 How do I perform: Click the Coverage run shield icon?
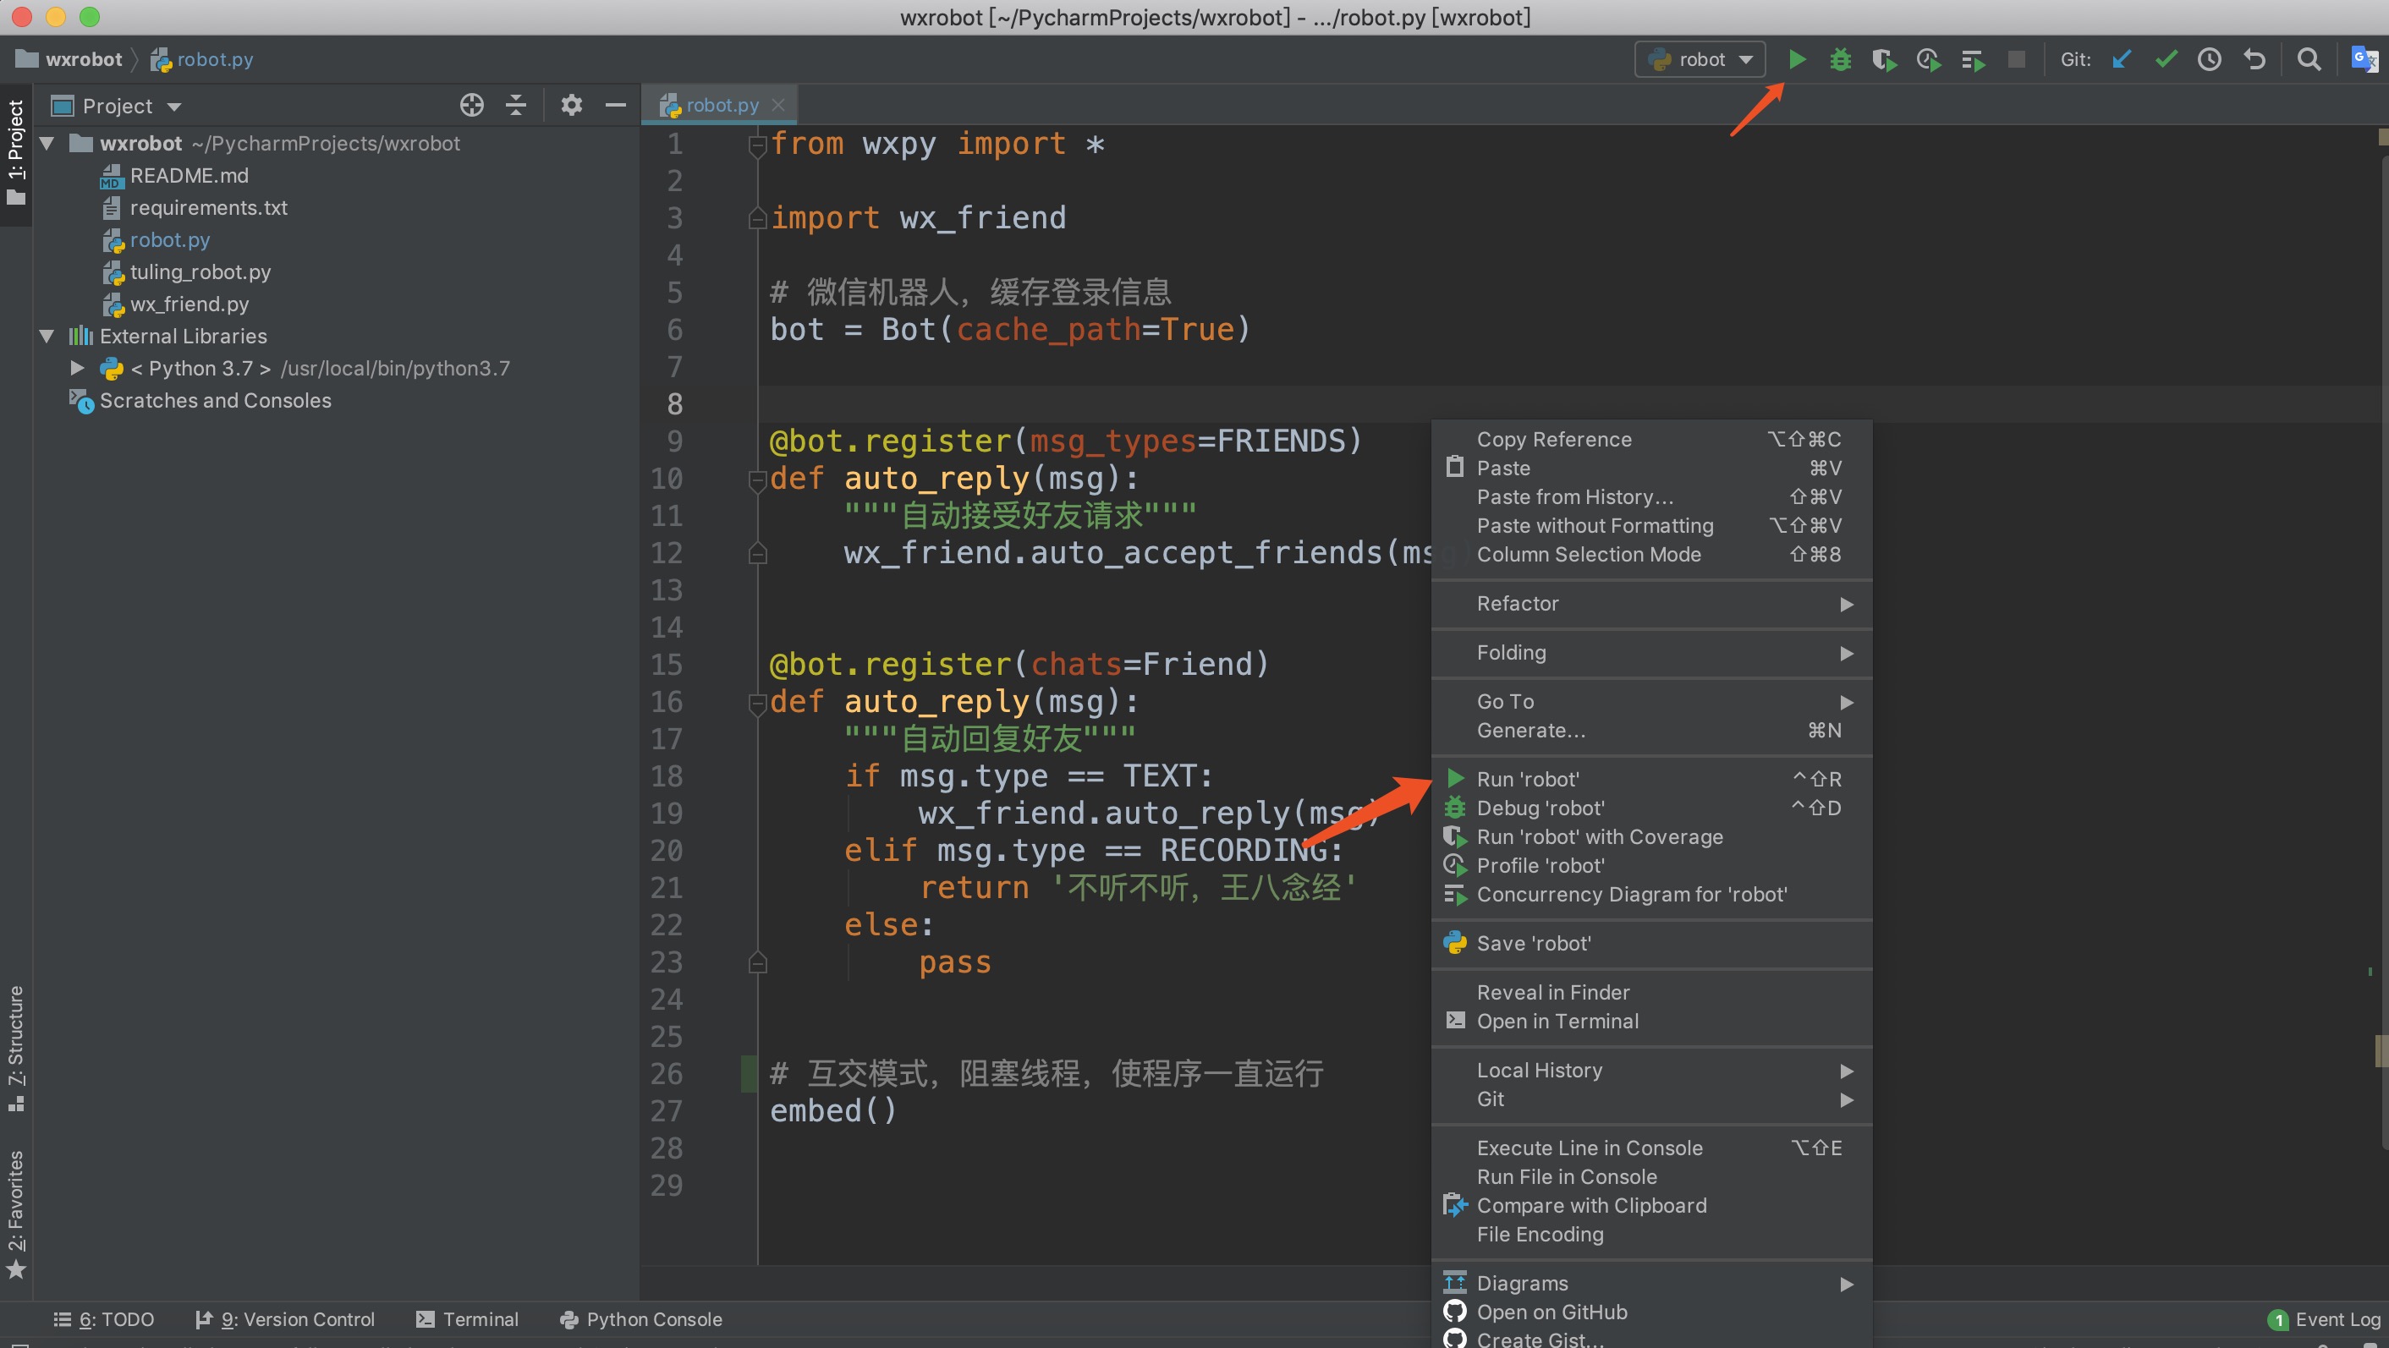1884,59
